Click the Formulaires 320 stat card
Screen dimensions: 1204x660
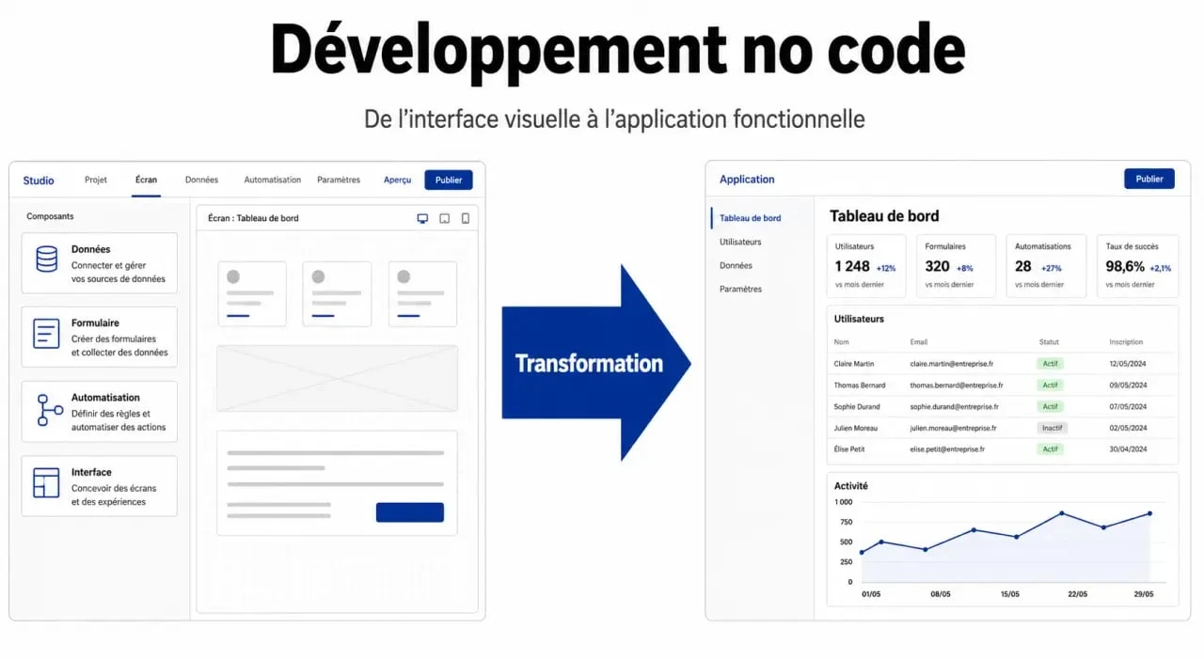pos(956,266)
